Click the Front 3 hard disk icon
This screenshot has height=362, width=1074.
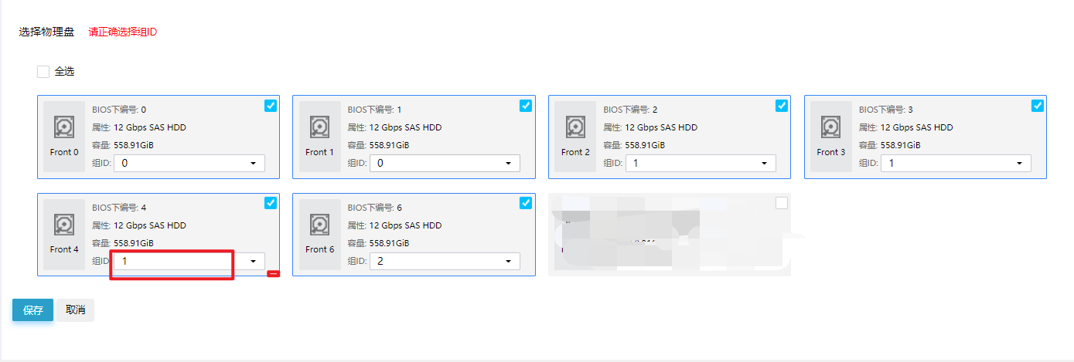(x=831, y=127)
